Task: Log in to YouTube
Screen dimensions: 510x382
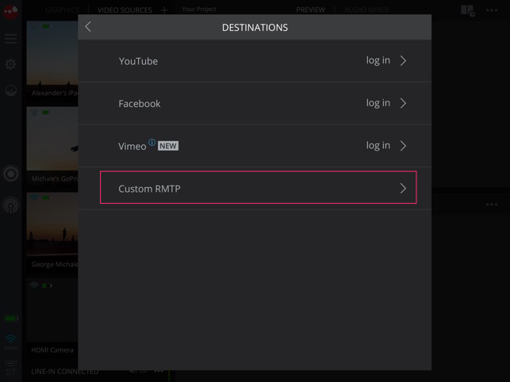Action: pos(378,60)
